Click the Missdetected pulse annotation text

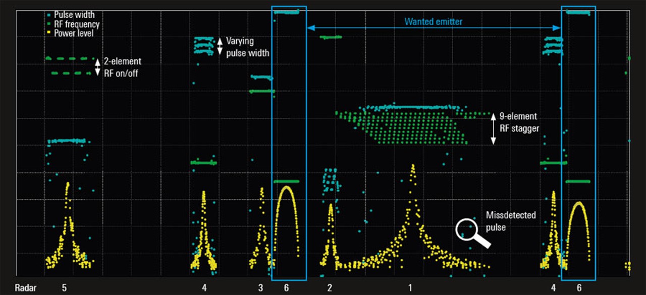tap(511, 221)
